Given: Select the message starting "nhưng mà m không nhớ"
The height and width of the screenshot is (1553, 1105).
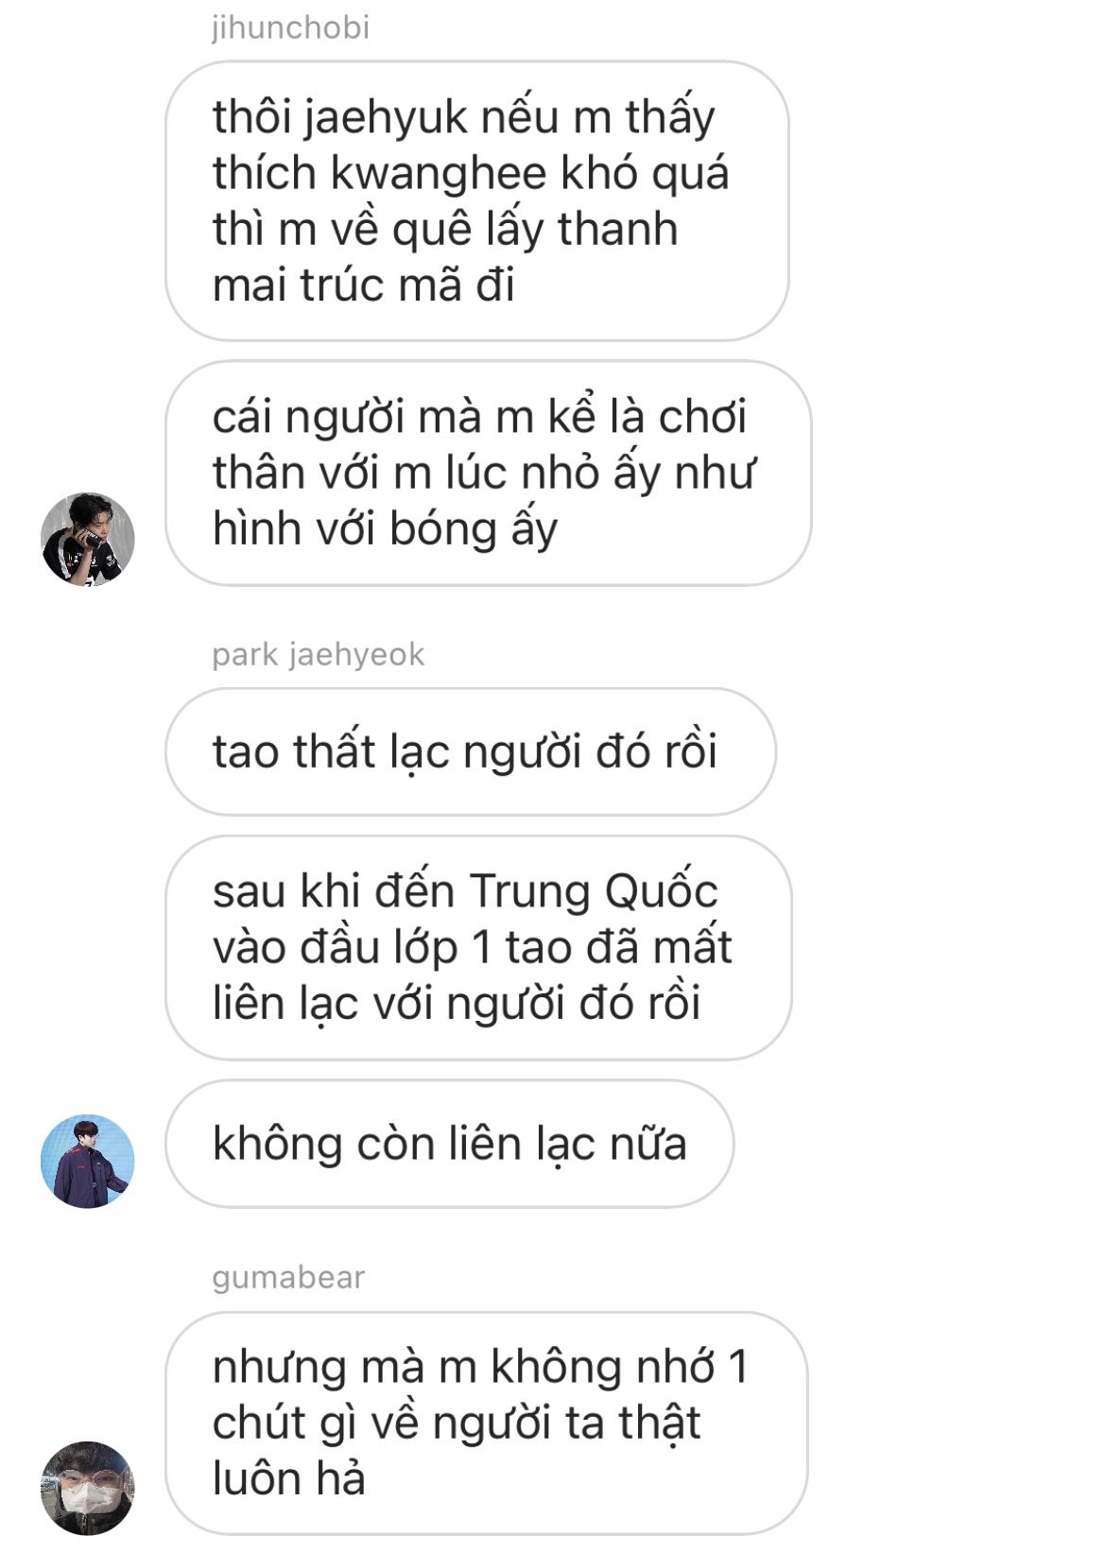Looking at the screenshot, I should (487, 1423).
